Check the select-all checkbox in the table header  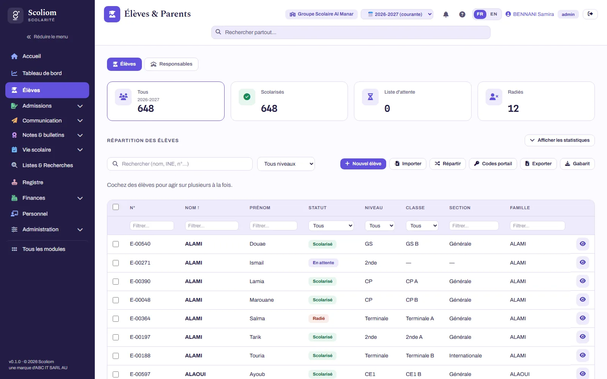(116, 207)
